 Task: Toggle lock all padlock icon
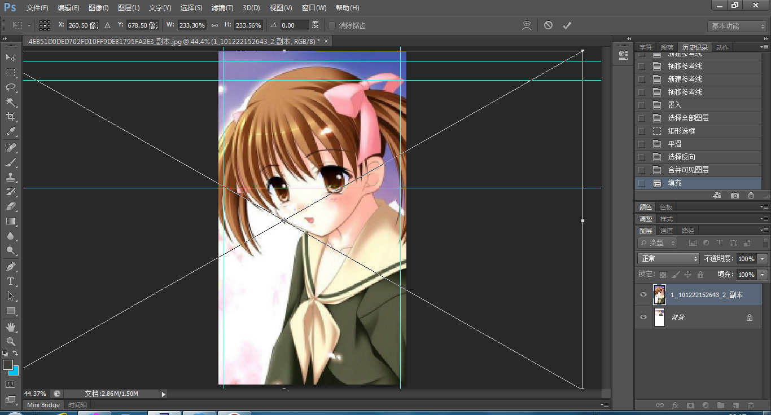pyautogui.click(x=700, y=275)
